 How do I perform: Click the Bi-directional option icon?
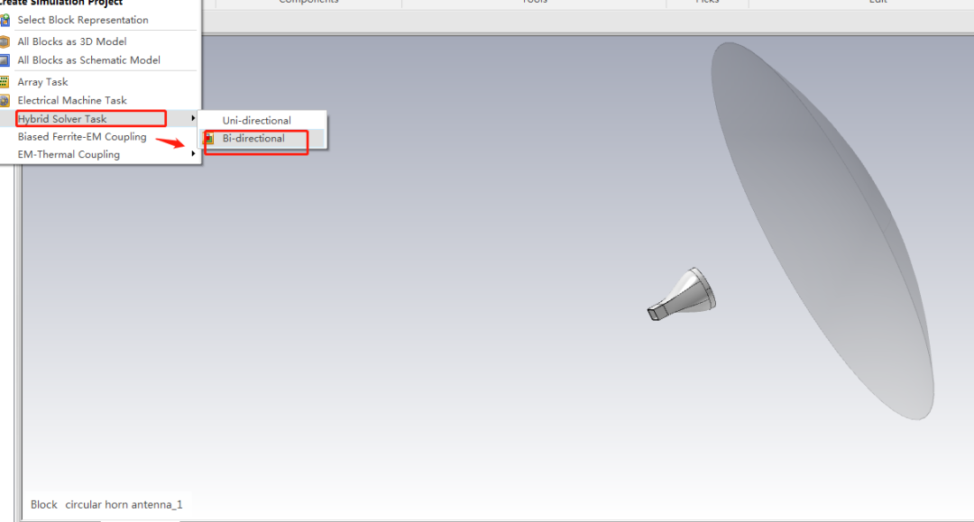(209, 139)
